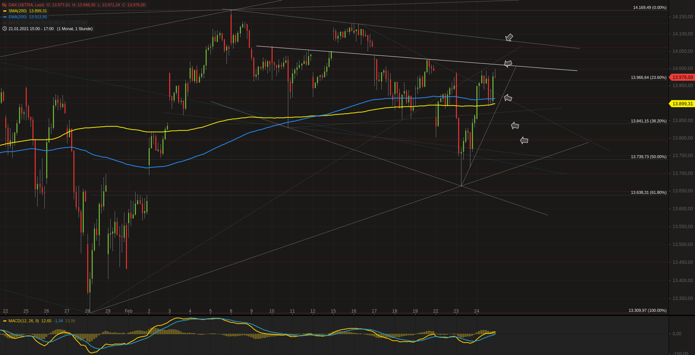Select the DAX (XETRA, Last) legend label

[x=26, y=5]
